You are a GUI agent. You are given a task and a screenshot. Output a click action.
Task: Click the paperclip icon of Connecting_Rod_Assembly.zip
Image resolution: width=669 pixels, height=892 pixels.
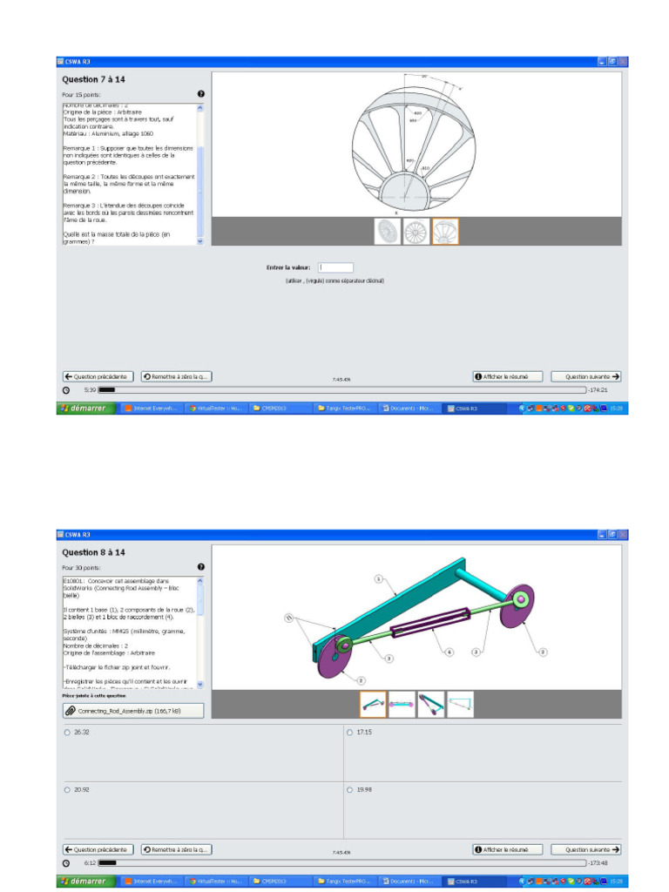[70, 711]
